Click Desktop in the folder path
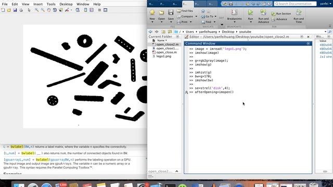 (228, 32)
